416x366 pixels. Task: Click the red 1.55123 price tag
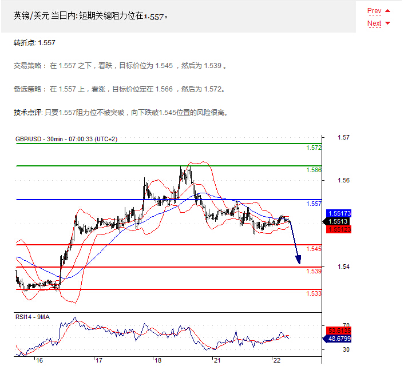tap(339, 229)
